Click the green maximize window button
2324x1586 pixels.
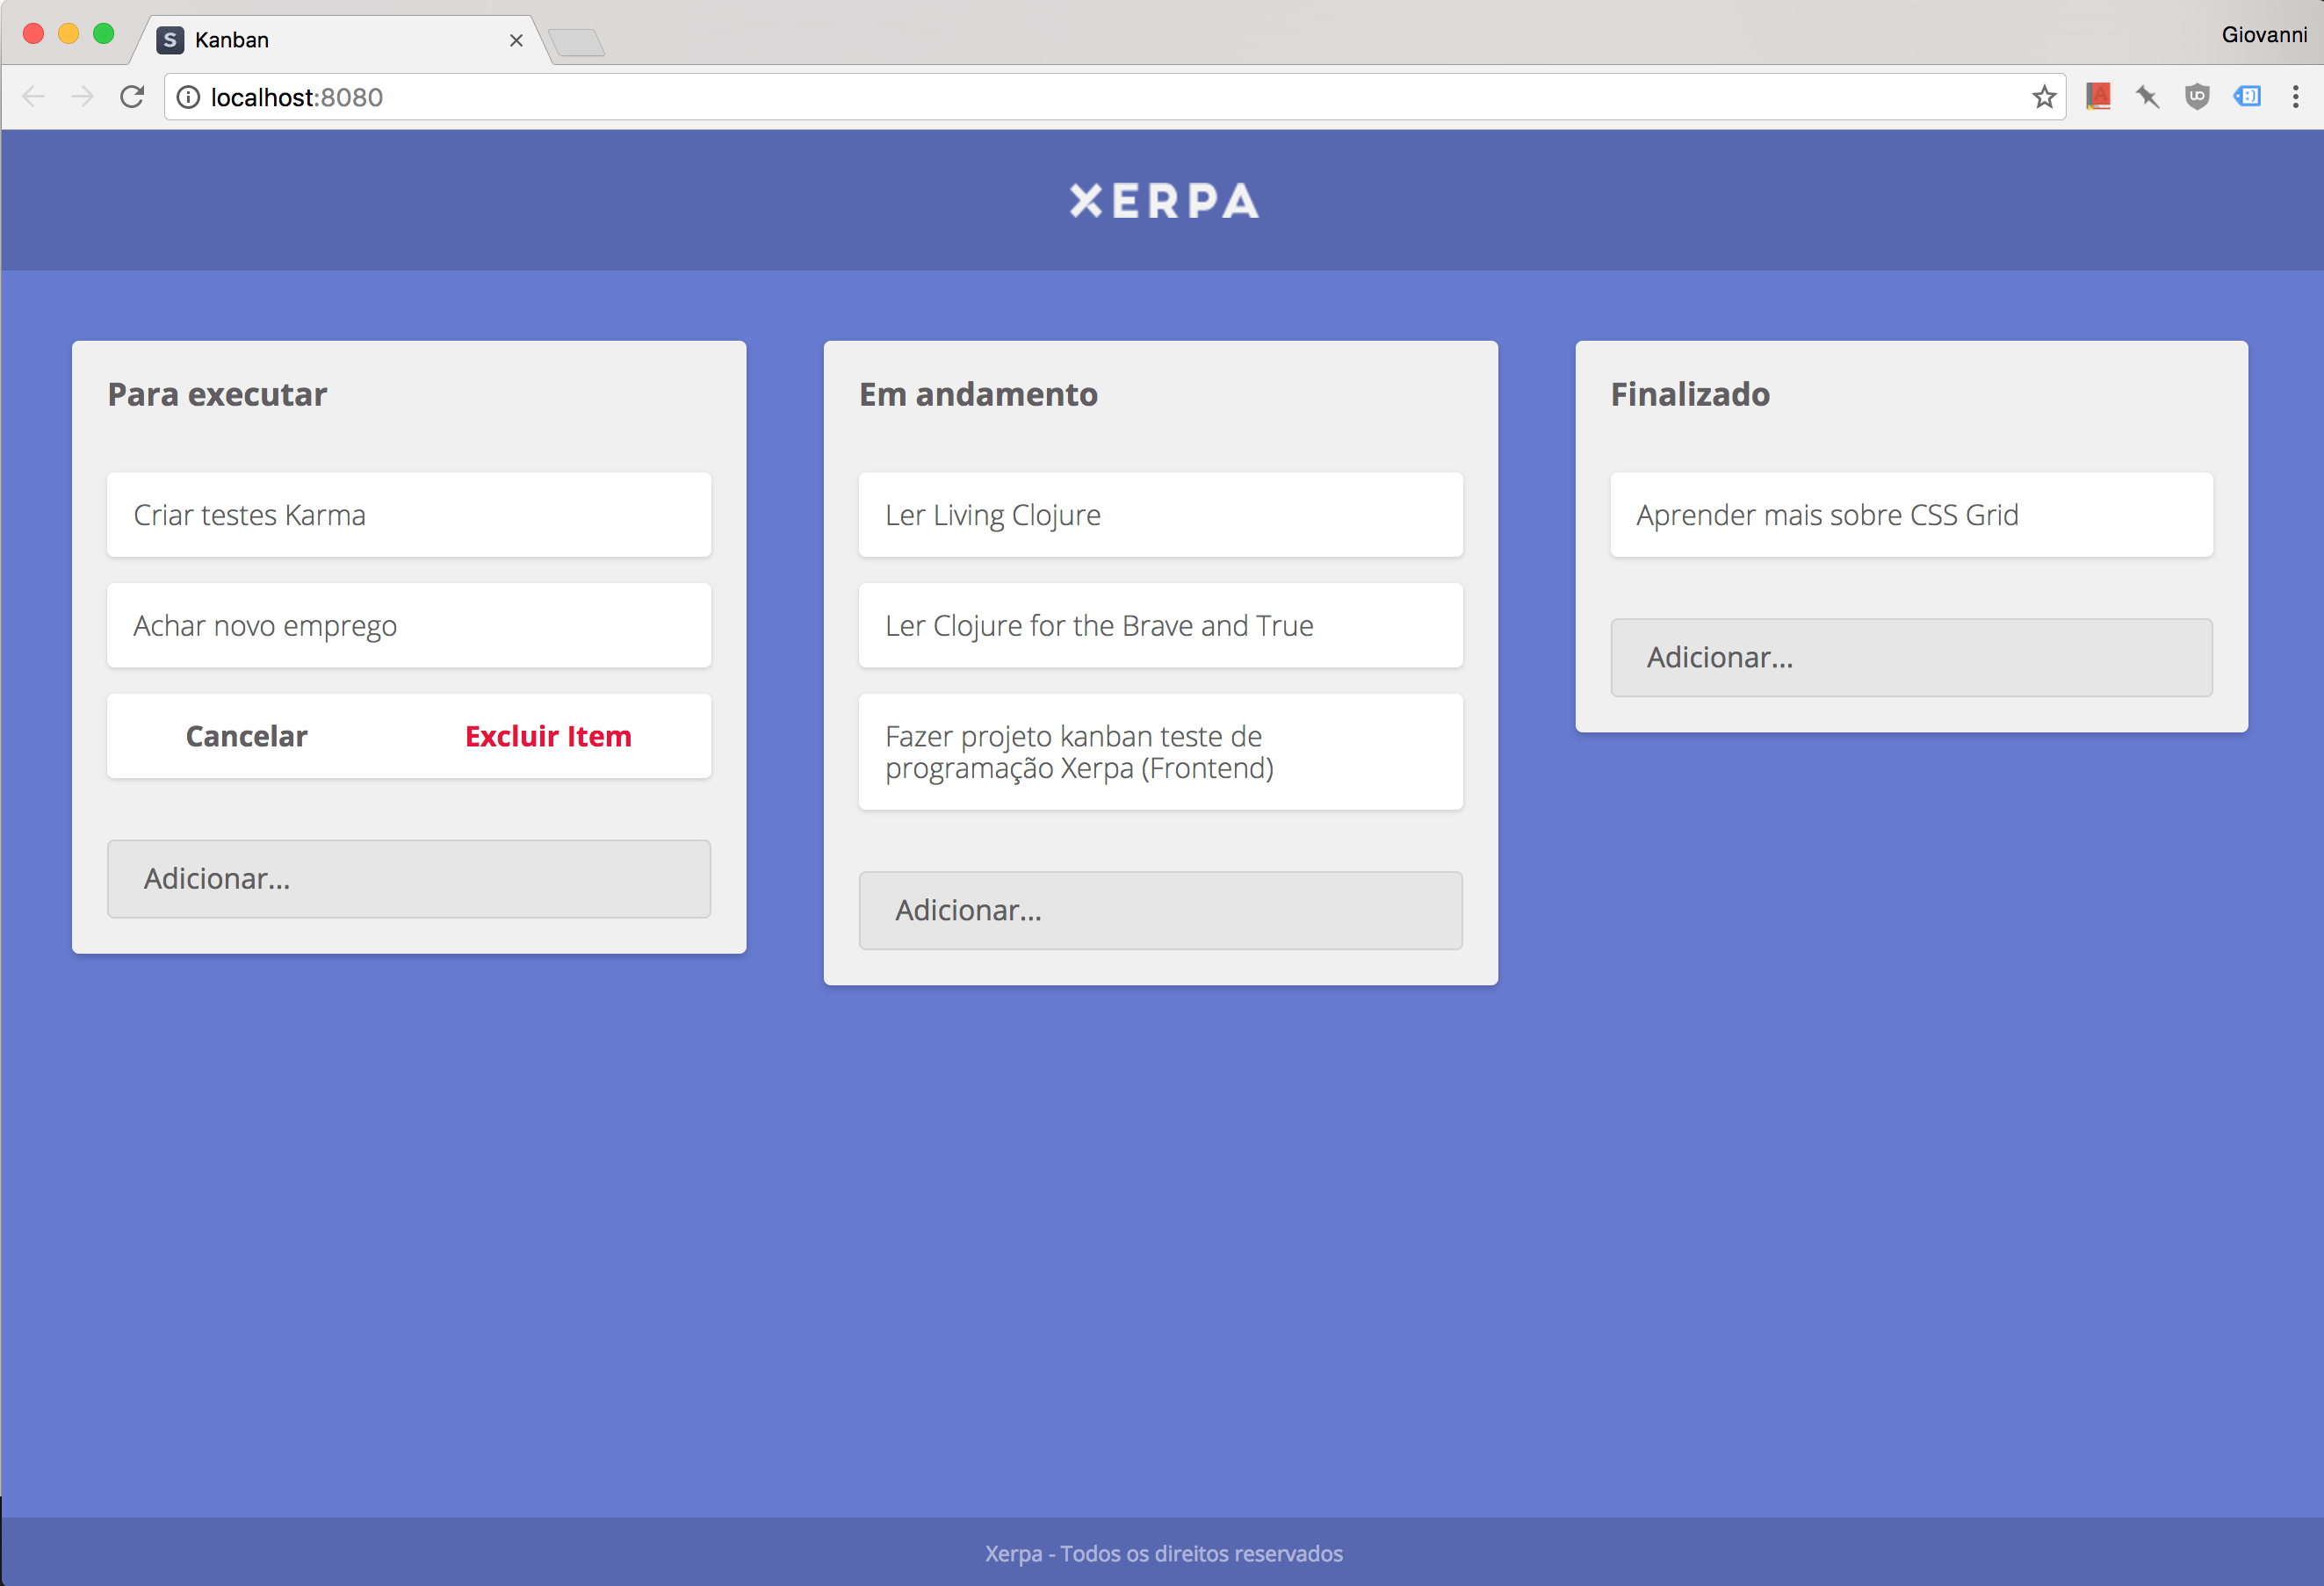(x=103, y=34)
